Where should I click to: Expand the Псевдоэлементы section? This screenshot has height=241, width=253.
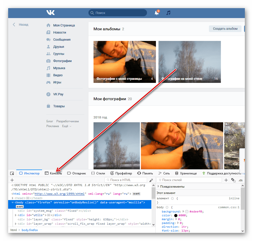tap(158, 187)
